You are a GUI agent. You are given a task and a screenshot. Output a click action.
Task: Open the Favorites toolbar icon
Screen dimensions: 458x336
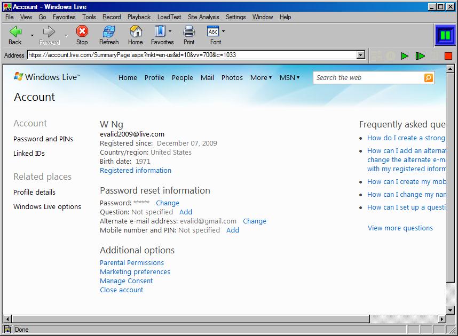(160, 31)
